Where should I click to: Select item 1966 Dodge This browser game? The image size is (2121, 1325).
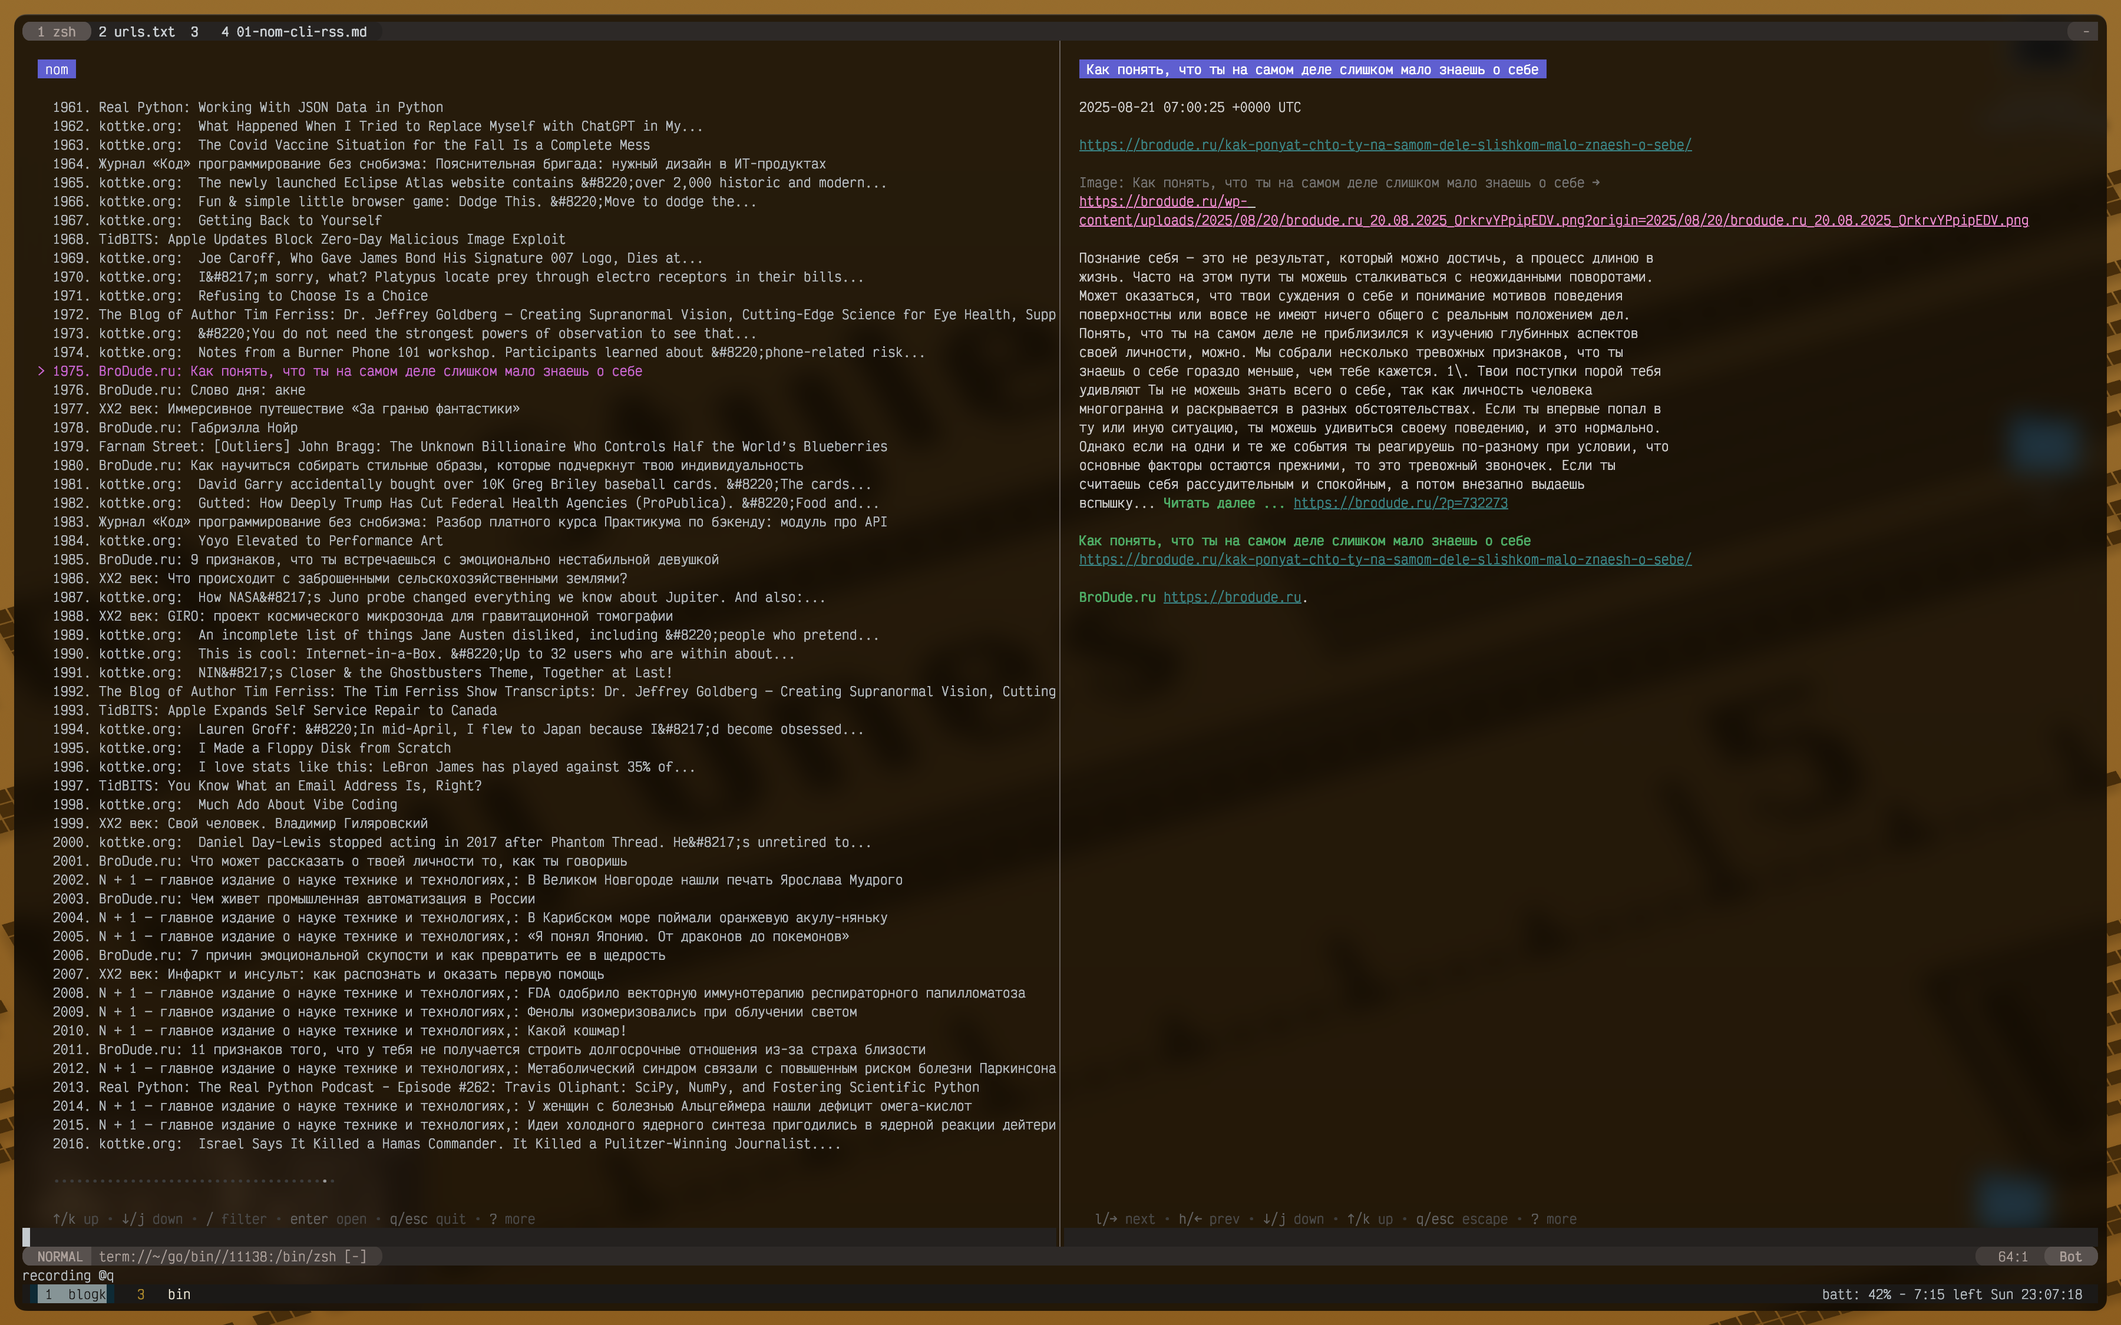tap(404, 201)
